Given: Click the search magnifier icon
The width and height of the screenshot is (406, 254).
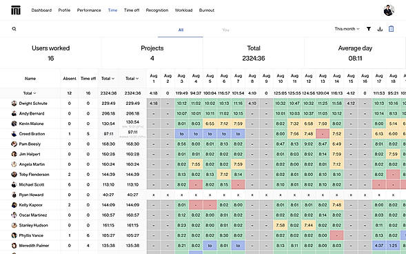Looking at the screenshot, I should pos(14,29).
